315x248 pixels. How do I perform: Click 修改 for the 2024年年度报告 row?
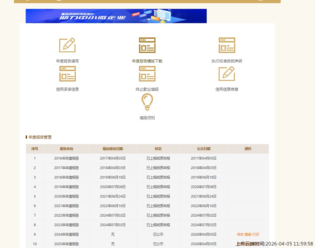click(240, 234)
